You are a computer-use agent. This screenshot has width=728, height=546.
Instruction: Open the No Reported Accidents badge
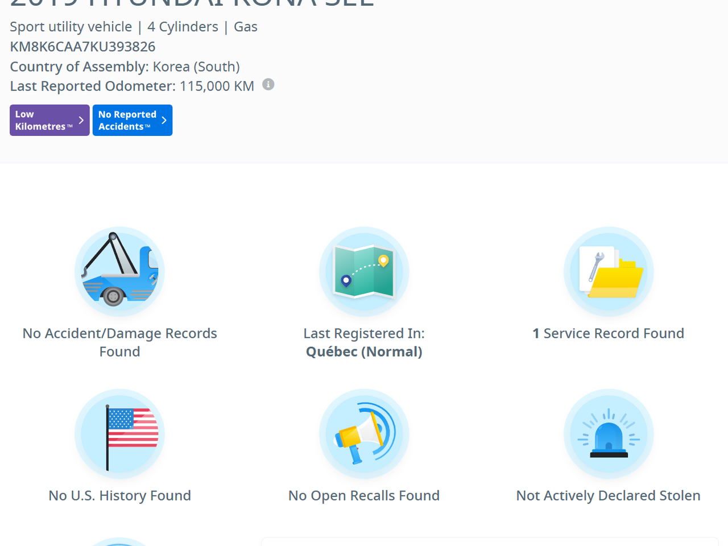[x=133, y=120]
